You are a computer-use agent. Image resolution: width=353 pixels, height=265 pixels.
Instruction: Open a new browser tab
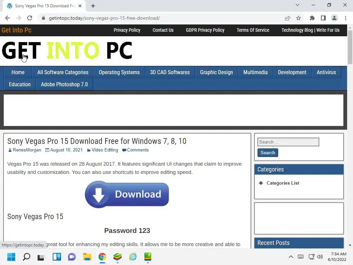(93, 6)
